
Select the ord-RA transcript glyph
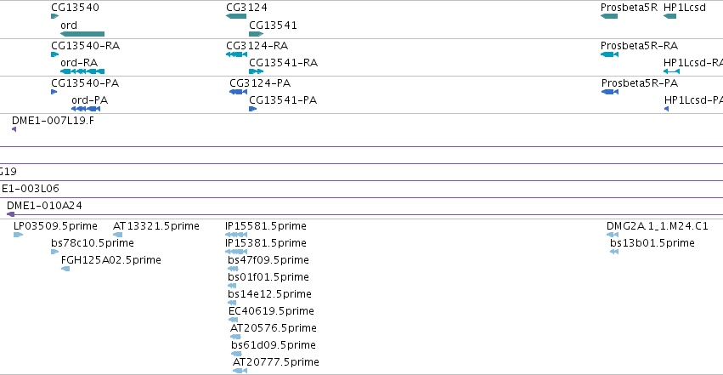82,71
